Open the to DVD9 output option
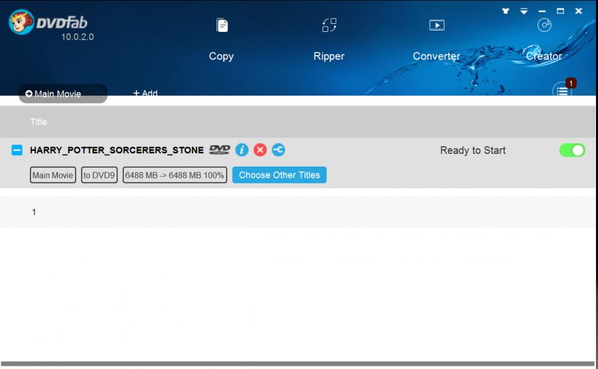The height and width of the screenshot is (369, 598). (x=99, y=175)
